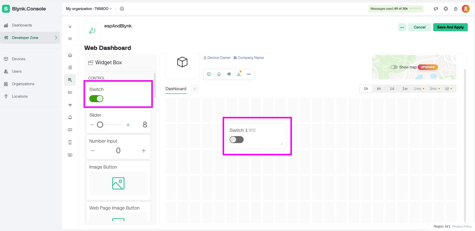Click the espAndBlynk template image icon

92,31
